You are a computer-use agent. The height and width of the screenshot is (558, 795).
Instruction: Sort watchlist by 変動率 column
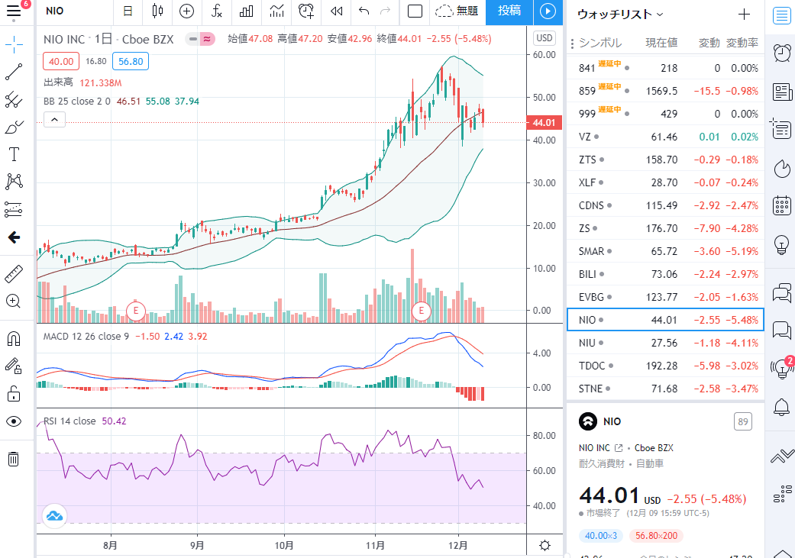[x=742, y=43]
